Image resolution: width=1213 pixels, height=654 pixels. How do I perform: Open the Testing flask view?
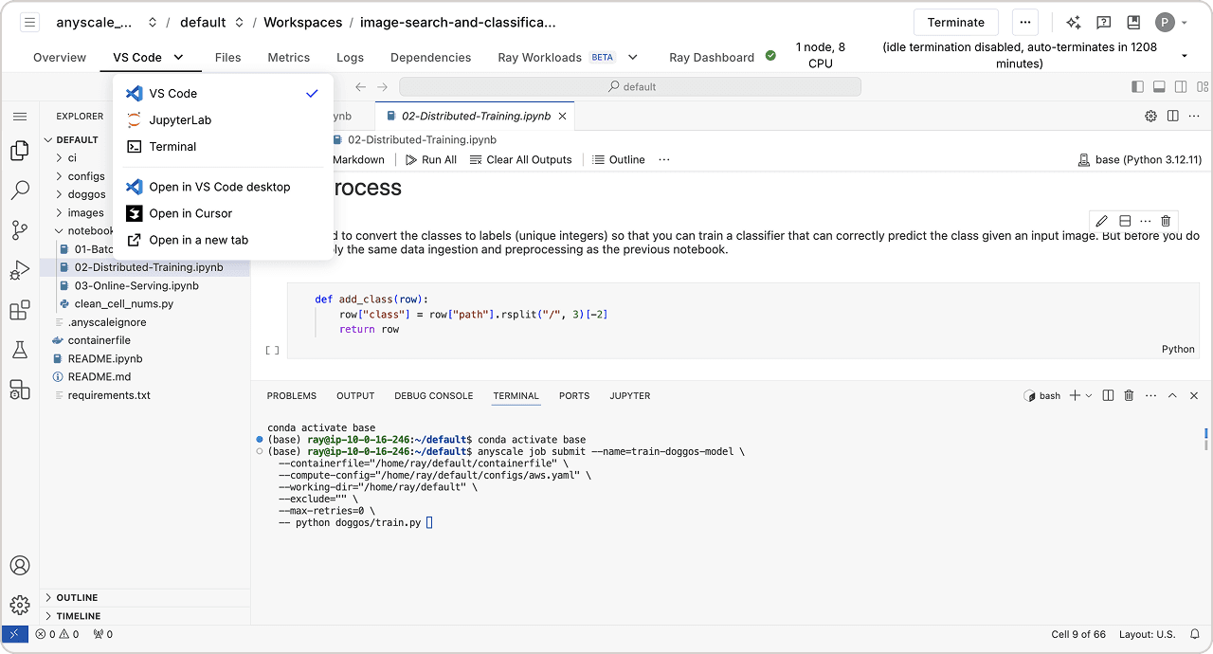20,350
